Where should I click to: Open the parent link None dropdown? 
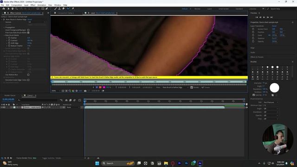click(73, 107)
